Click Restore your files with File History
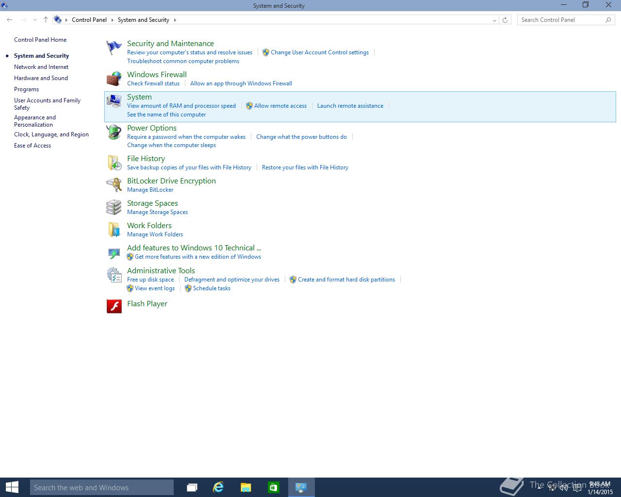This screenshot has height=497, width=621. pyautogui.click(x=305, y=167)
